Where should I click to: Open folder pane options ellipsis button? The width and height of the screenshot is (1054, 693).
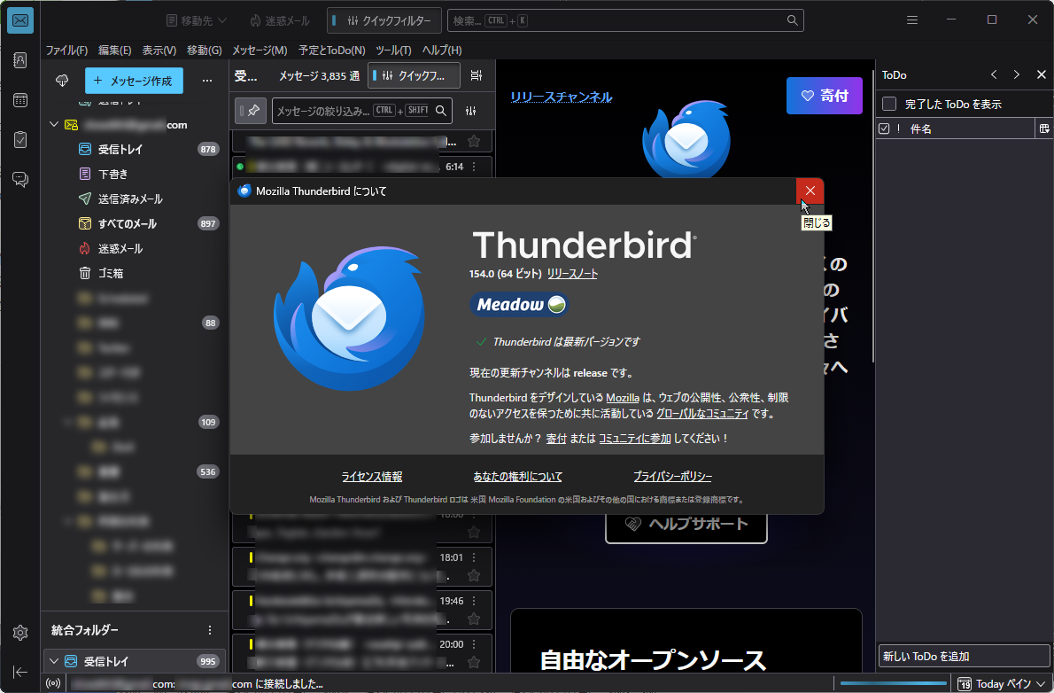click(207, 81)
